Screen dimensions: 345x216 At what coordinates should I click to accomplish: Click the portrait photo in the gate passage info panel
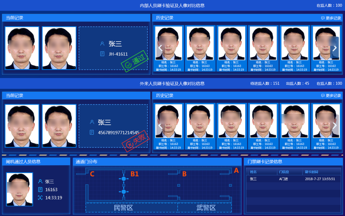coord(19,189)
